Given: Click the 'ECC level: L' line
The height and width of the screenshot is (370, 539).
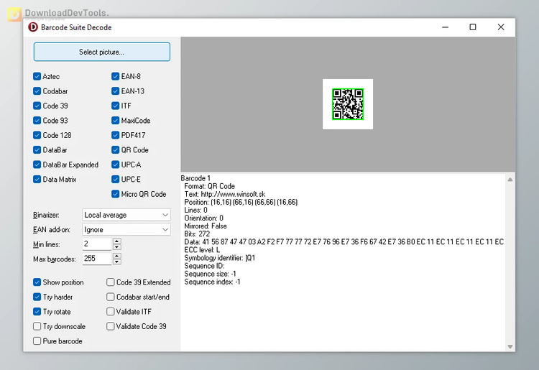Looking at the screenshot, I should [202, 250].
